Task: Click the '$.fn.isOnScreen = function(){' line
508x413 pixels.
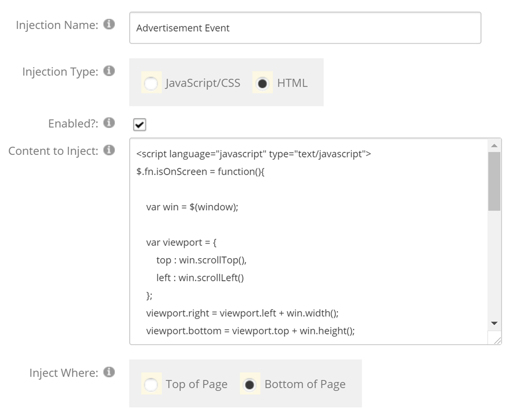Action: [200, 171]
